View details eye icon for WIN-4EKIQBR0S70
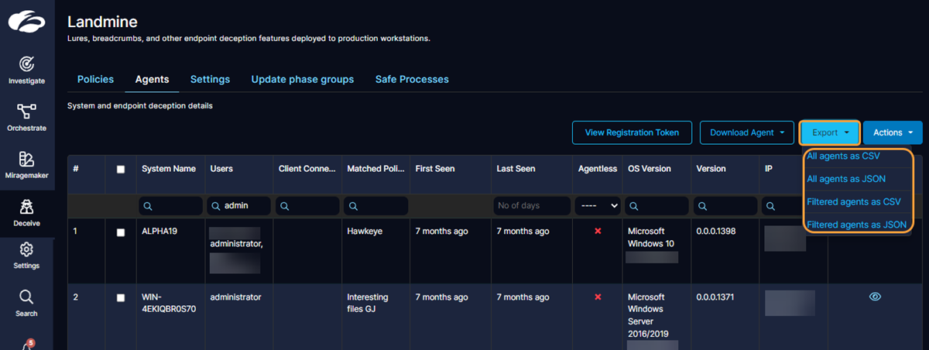The height and width of the screenshot is (350, 929). click(875, 297)
